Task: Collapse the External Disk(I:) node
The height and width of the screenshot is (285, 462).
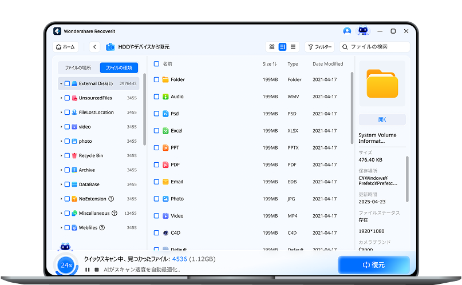Action: click(61, 83)
